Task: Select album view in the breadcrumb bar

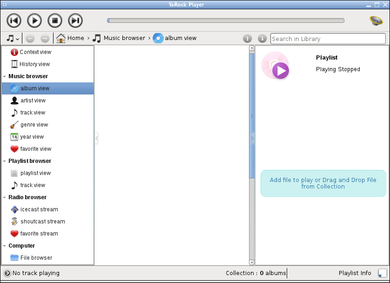Action: tap(175, 38)
